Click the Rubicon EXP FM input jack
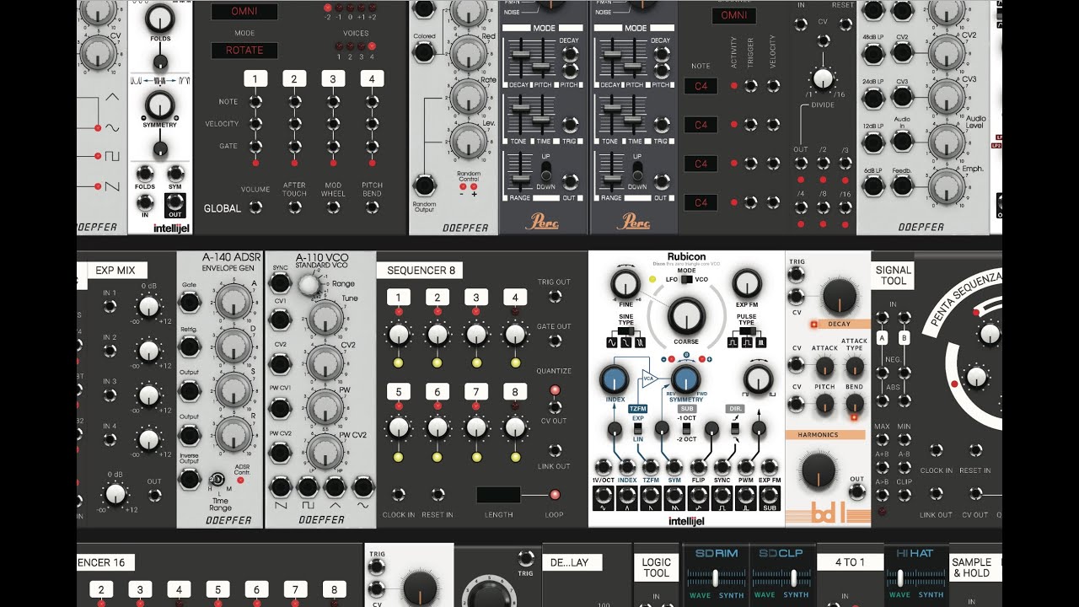This screenshot has width=1079, height=607. pos(770,467)
